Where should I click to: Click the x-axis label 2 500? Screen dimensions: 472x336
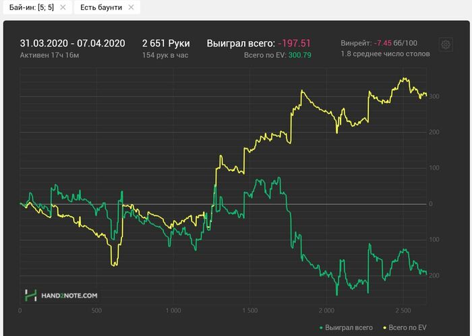coord(403,310)
